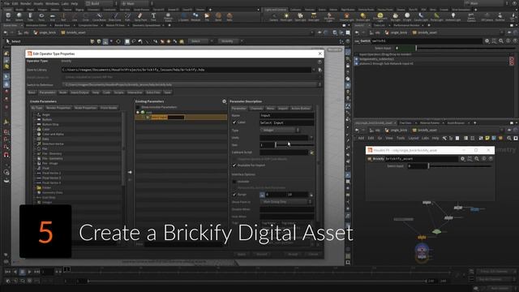
Task: Click the Label field containing Select Input
Action: click(x=286, y=122)
